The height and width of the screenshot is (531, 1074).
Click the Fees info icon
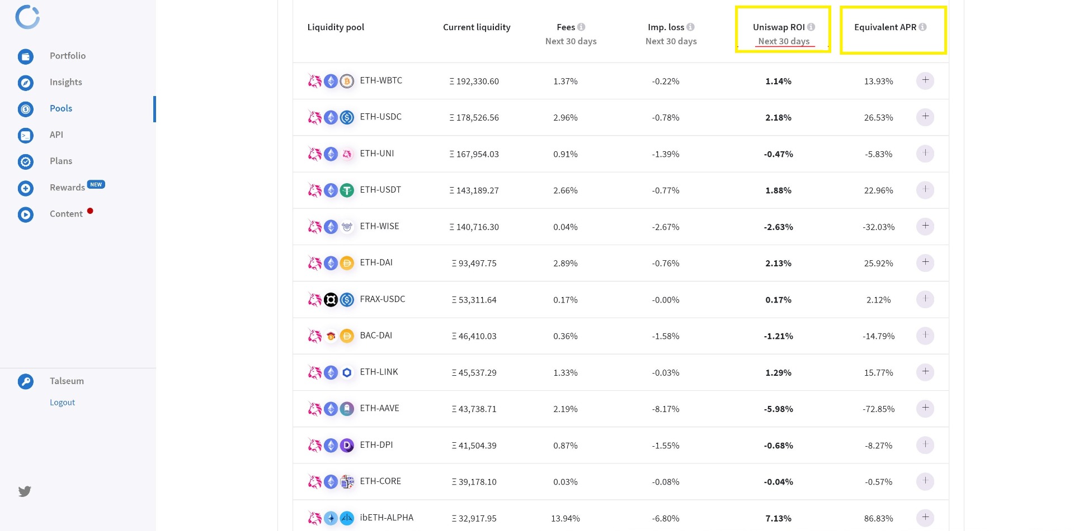tap(581, 27)
